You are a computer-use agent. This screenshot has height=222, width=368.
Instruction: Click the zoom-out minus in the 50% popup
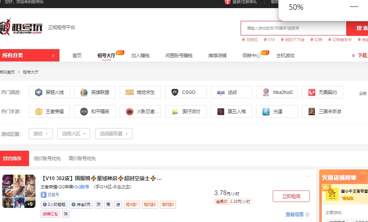[354, 7]
